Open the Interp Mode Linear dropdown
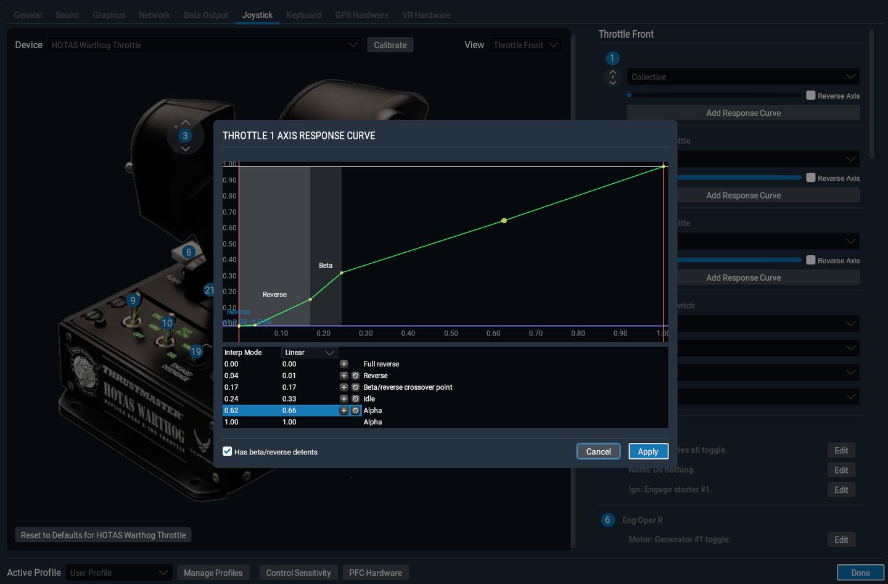Screen dimensions: 888x584 pyautogui.click(x=309, y=353)
